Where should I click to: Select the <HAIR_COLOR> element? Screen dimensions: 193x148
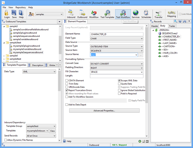170,53
